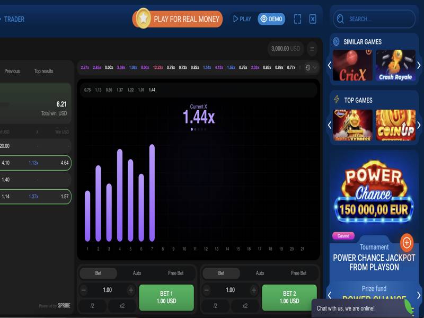
Task: Double the second bet with x2
Action: (245, 306)
